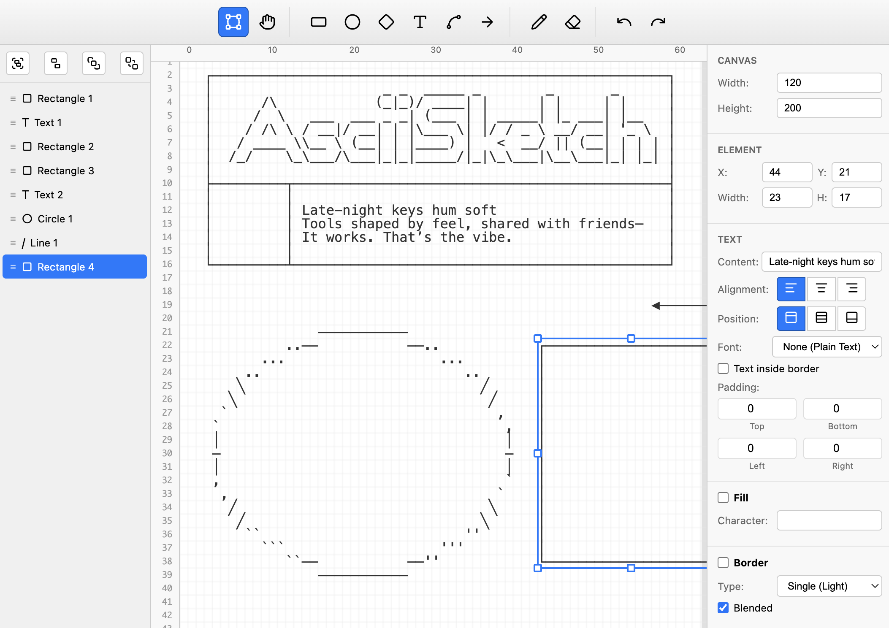This screenshot has height=628, width=889.
Task: Click the canvas Width field
Action: click(x=829, y=83)
